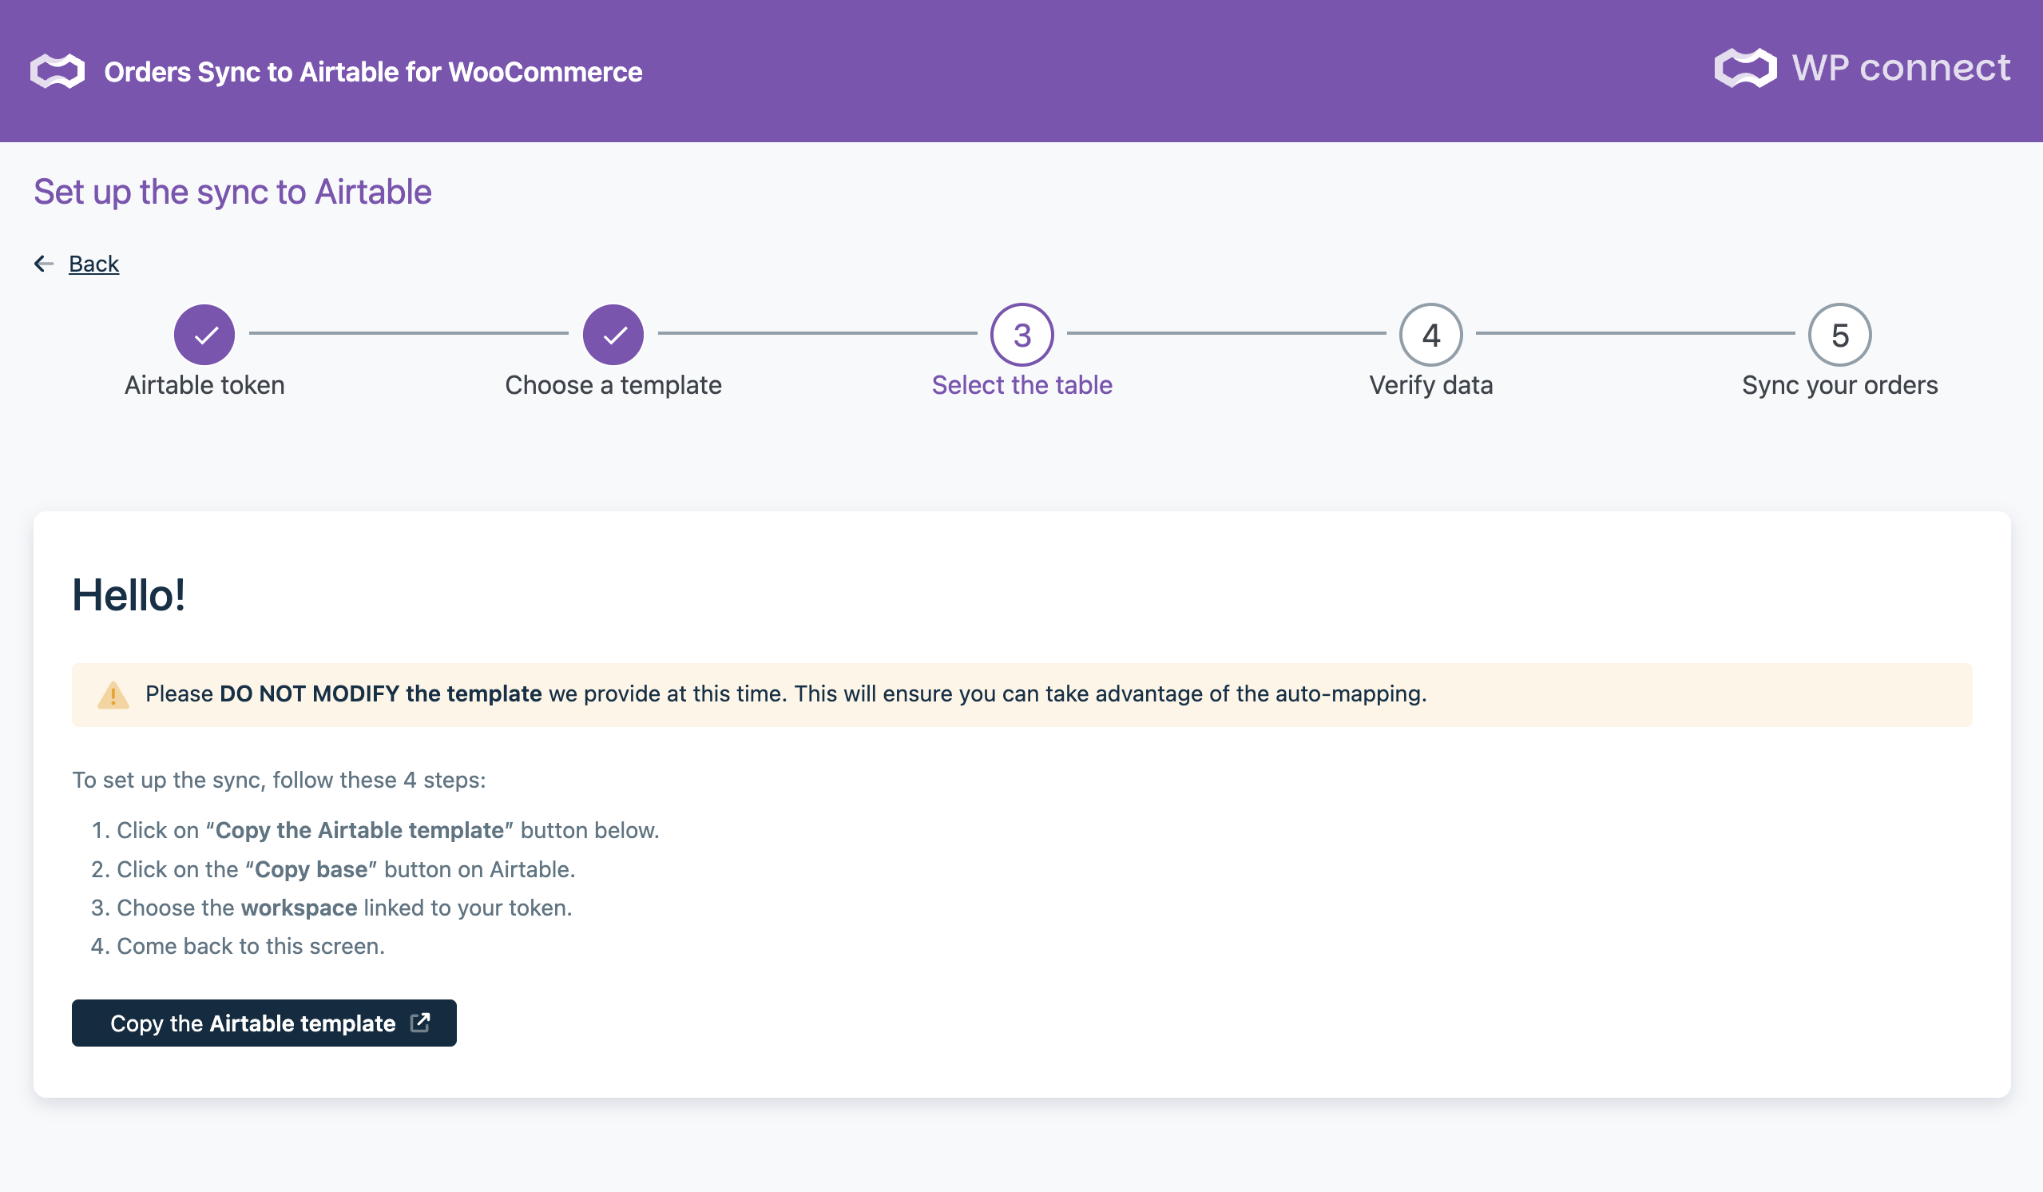This screenshot has width=2043, height=1192.
Task: Click the WP connect brand text
Action: coord(1900,68)
